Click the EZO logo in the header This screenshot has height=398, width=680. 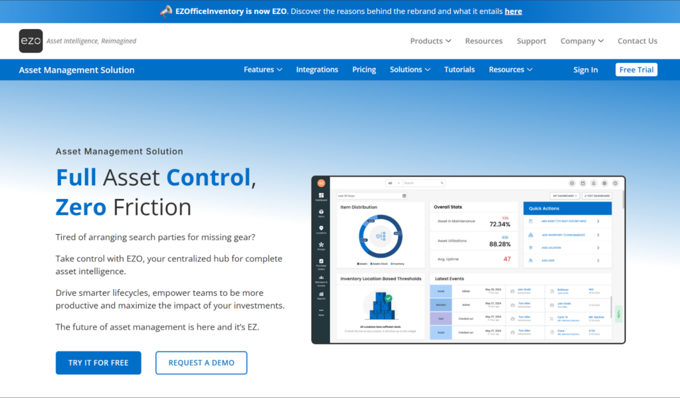point(31,41)
